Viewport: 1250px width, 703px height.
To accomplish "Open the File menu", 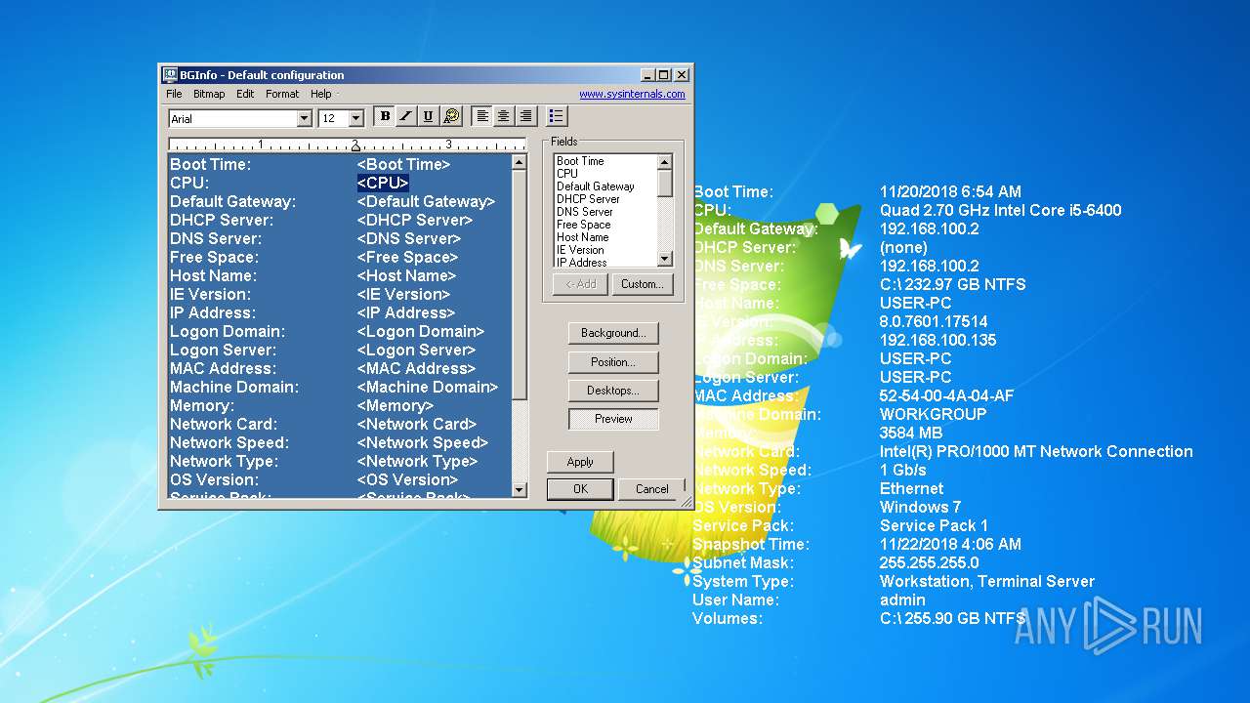I will (x=174, y=94).
